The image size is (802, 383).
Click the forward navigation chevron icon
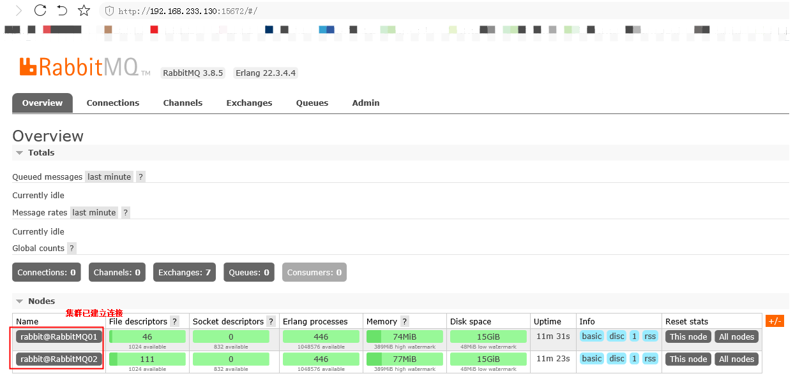pos(19,10)
